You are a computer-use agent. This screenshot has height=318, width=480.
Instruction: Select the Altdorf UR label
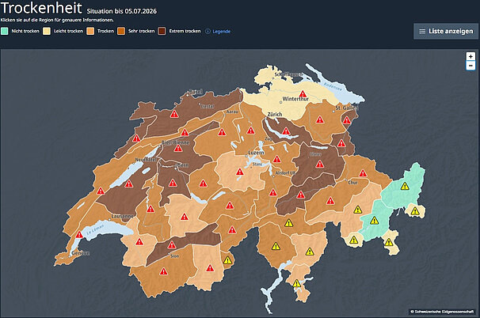tap(285, 172)
